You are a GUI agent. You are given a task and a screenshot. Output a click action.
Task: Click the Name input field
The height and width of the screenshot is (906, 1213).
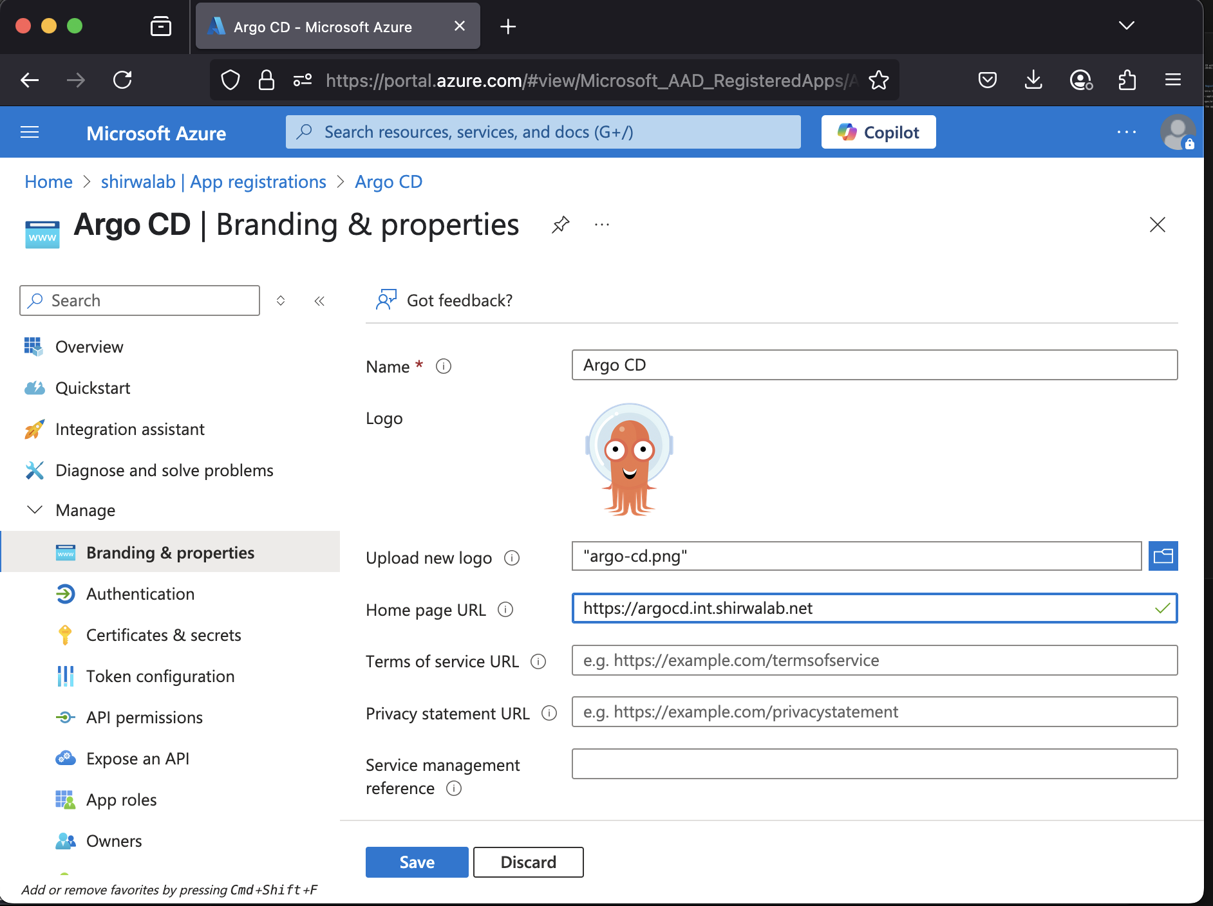coord(874,365)
